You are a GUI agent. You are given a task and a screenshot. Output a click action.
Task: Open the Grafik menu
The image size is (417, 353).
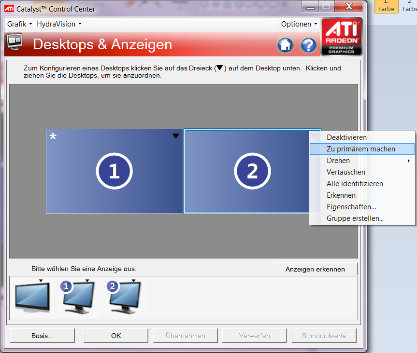(19, 24)
